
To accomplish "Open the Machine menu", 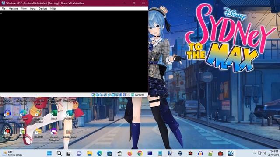I will 13,9.
